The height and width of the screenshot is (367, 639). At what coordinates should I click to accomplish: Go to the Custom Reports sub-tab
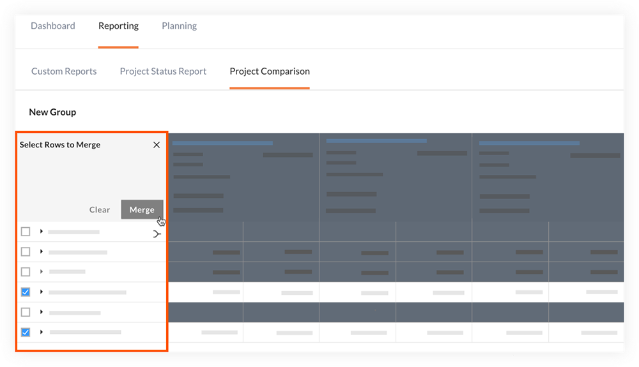pos(64,71)
